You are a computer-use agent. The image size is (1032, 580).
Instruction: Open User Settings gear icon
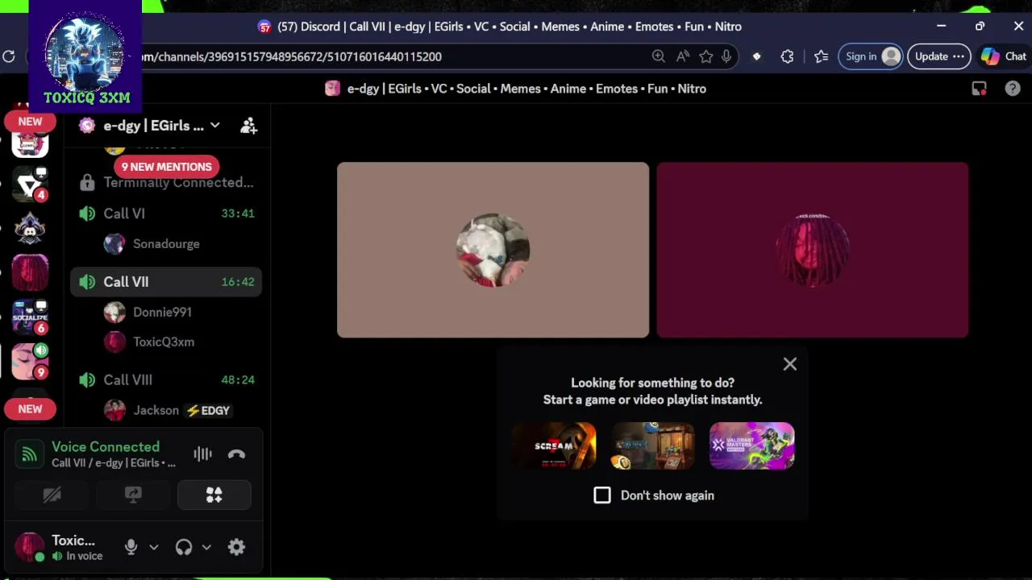coord(236,548)
